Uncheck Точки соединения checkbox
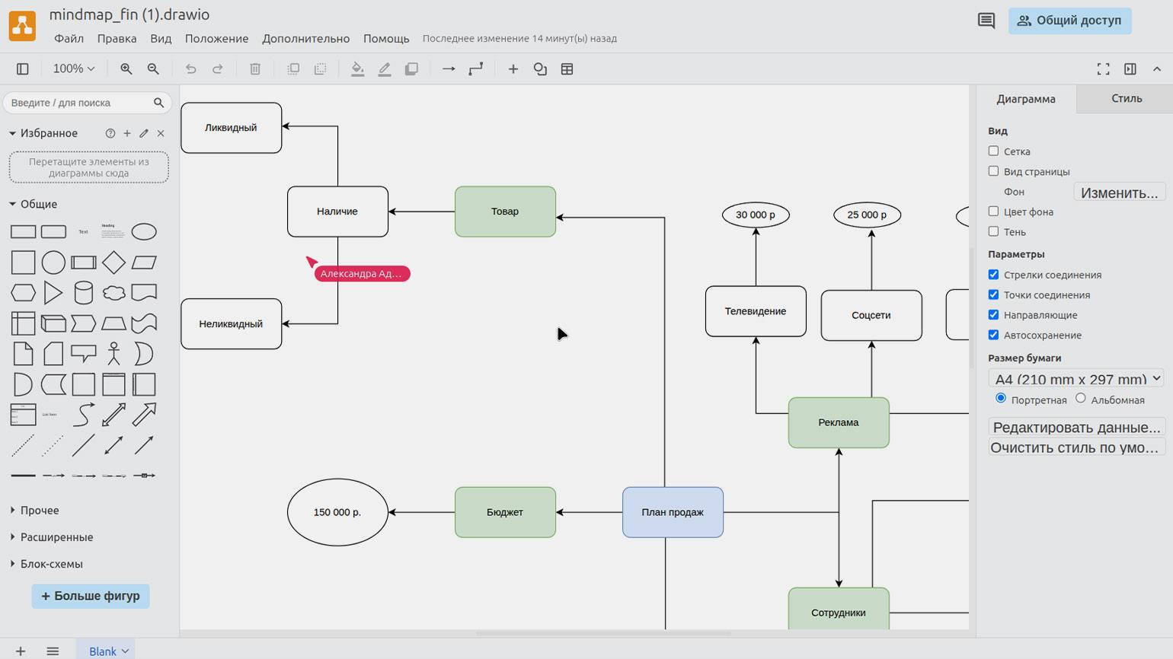The image size is (1173, 659). coord(993,294)
